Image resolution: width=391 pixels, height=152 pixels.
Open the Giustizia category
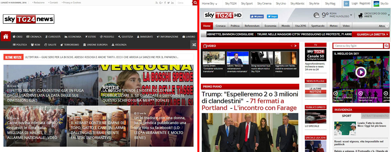pyautogui.click(x=125, y=37)
